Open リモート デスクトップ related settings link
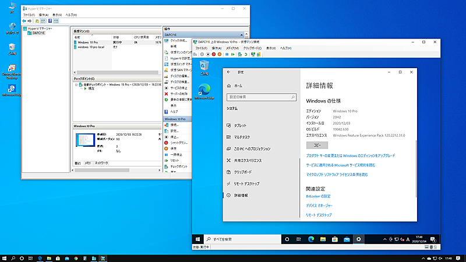Viewport: 466px width, 262px height. click(x=319, y=215)
